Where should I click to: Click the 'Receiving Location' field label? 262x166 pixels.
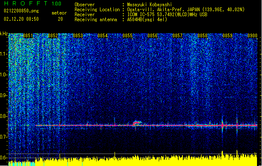(x=97, y=10)
